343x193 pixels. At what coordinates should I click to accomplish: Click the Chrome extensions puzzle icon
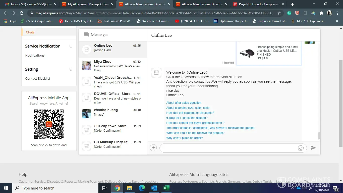[321, 13]
